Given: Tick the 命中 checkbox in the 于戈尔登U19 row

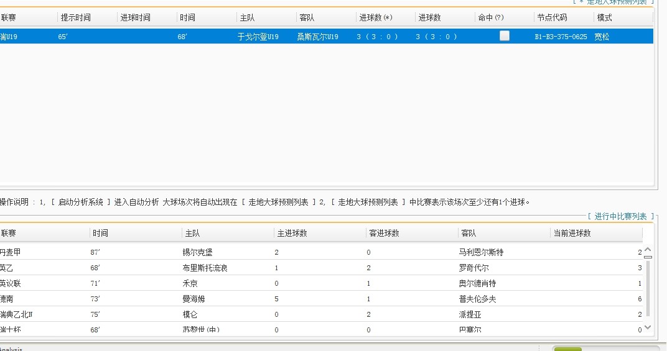Looking at the screenshot, I should tap(504, 36).
